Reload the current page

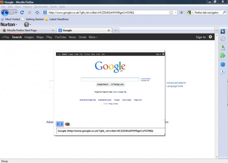(22, 12)
